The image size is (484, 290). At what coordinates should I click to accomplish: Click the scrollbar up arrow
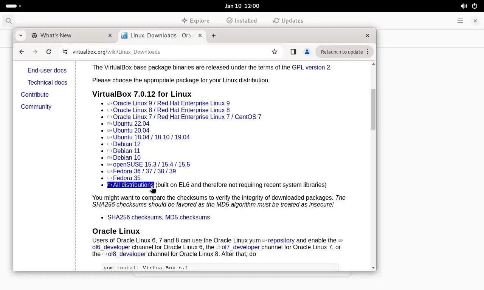coord(374,64)
